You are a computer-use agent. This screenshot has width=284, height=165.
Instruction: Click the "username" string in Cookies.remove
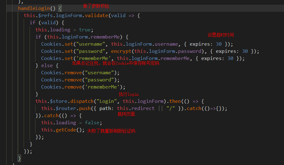click(99, 73)
